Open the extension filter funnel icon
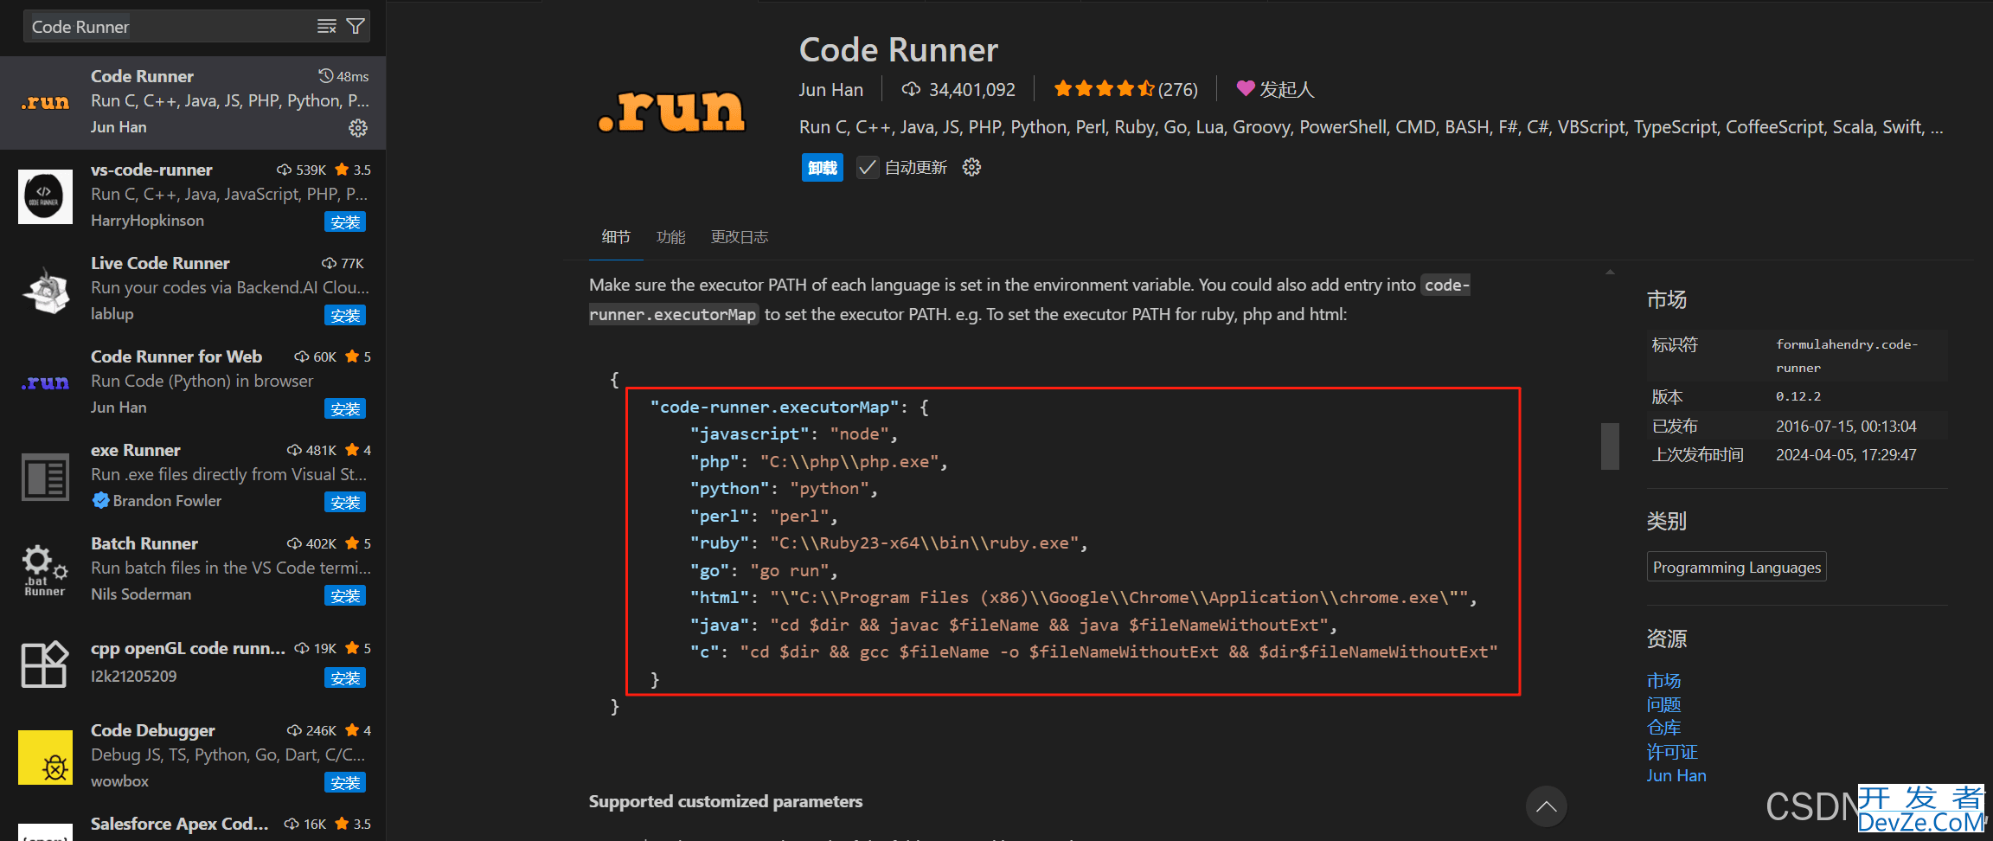This screenshot has width=1993, height=841. pos(356,27)
